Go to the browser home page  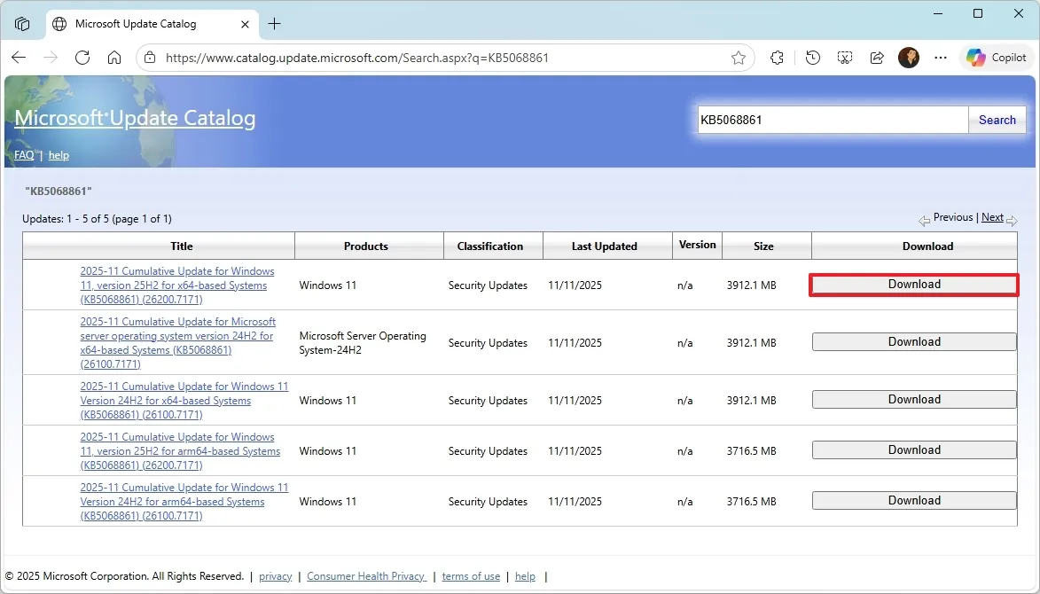click(114, 58)
